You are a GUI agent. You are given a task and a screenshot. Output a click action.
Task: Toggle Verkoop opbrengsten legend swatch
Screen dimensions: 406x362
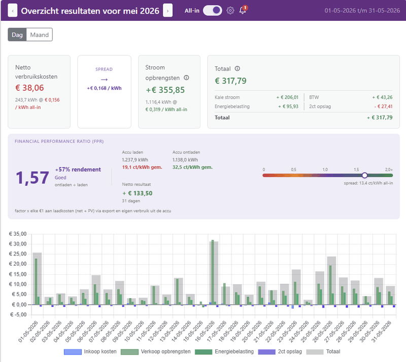[x=129, y=352]
